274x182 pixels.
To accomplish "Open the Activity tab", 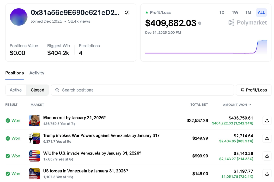I will coord(37,73).
